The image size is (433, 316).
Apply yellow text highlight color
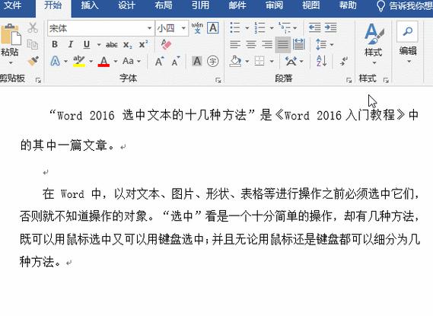point(78,61)
